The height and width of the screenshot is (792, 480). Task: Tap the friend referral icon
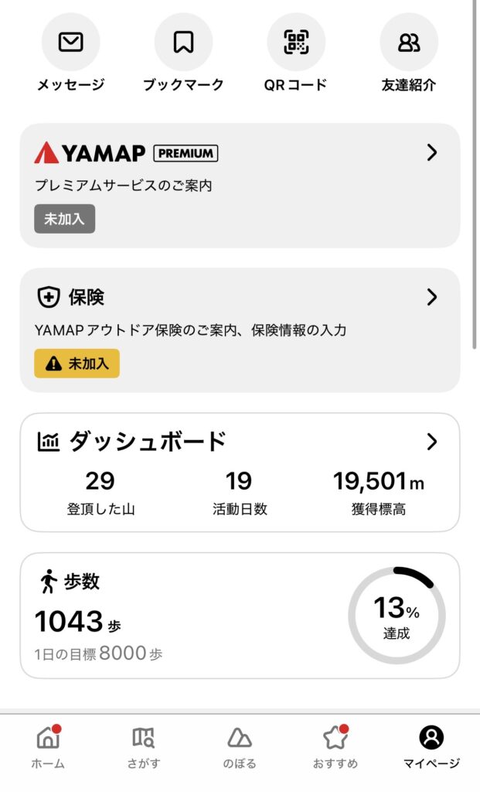tap(409, 43)
